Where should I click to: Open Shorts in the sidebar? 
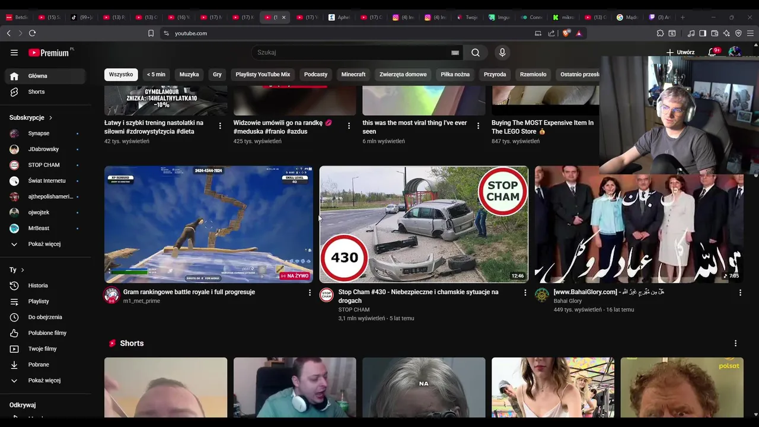click(x=46, y=92)
